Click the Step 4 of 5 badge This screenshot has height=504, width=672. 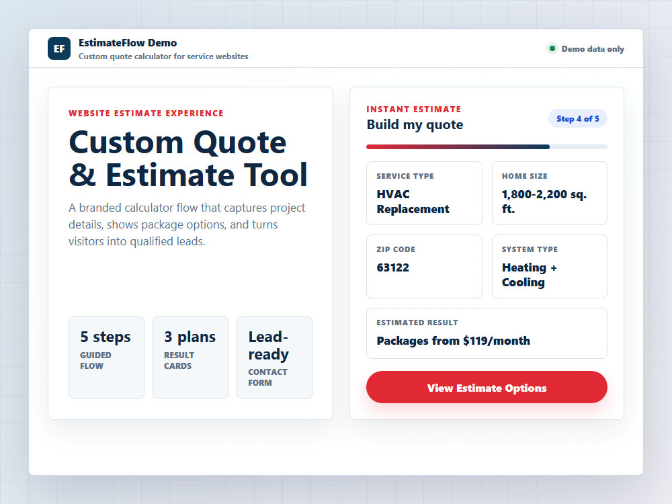tap(578, 119)
